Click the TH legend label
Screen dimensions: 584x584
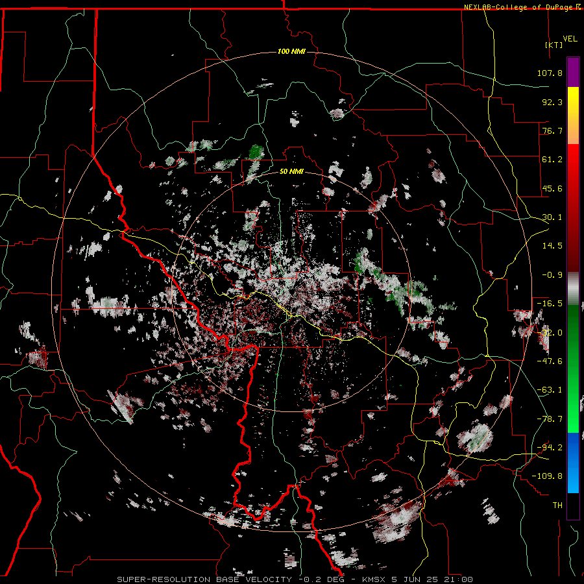click(x=557, y=505)
